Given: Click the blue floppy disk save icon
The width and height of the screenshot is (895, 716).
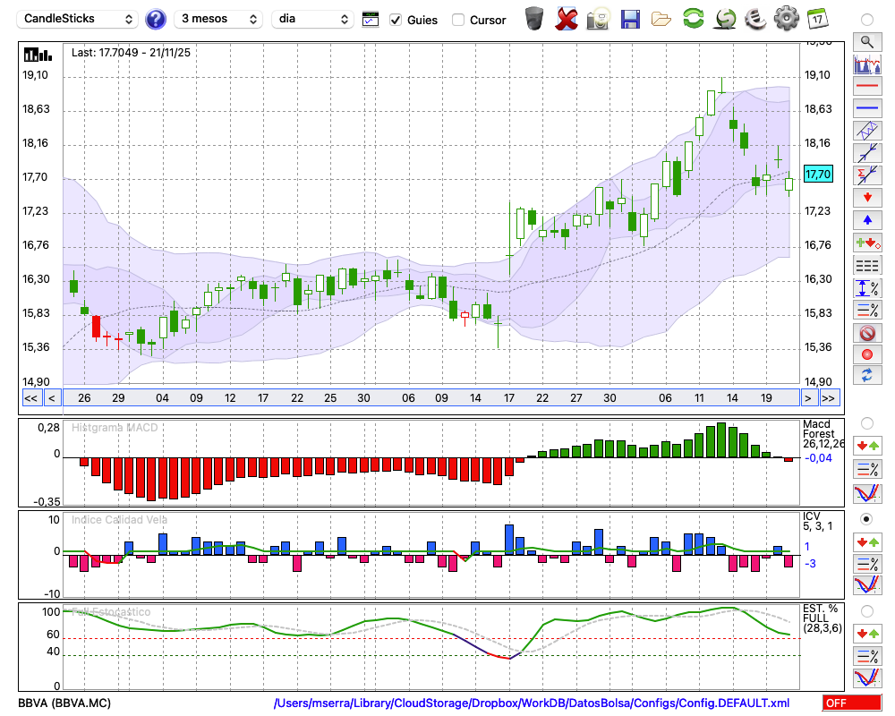Looking at the screenshot, I should [630, 18].
